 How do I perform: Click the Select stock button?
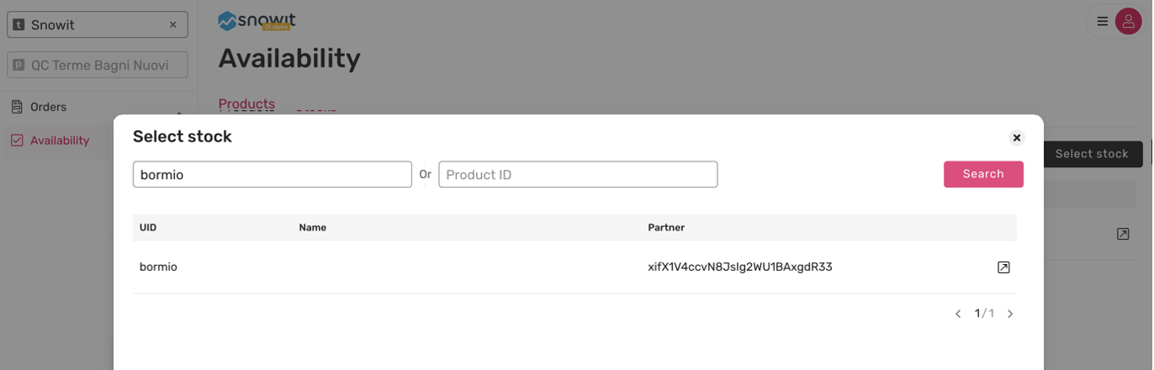pos(1091,154)
